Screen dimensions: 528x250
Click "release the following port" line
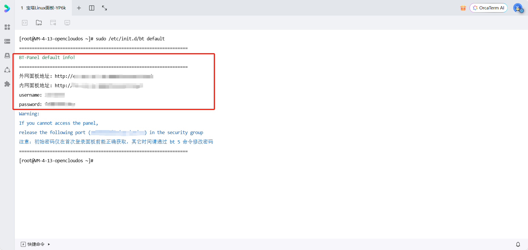pyautogui.click(x=111, y=132)
